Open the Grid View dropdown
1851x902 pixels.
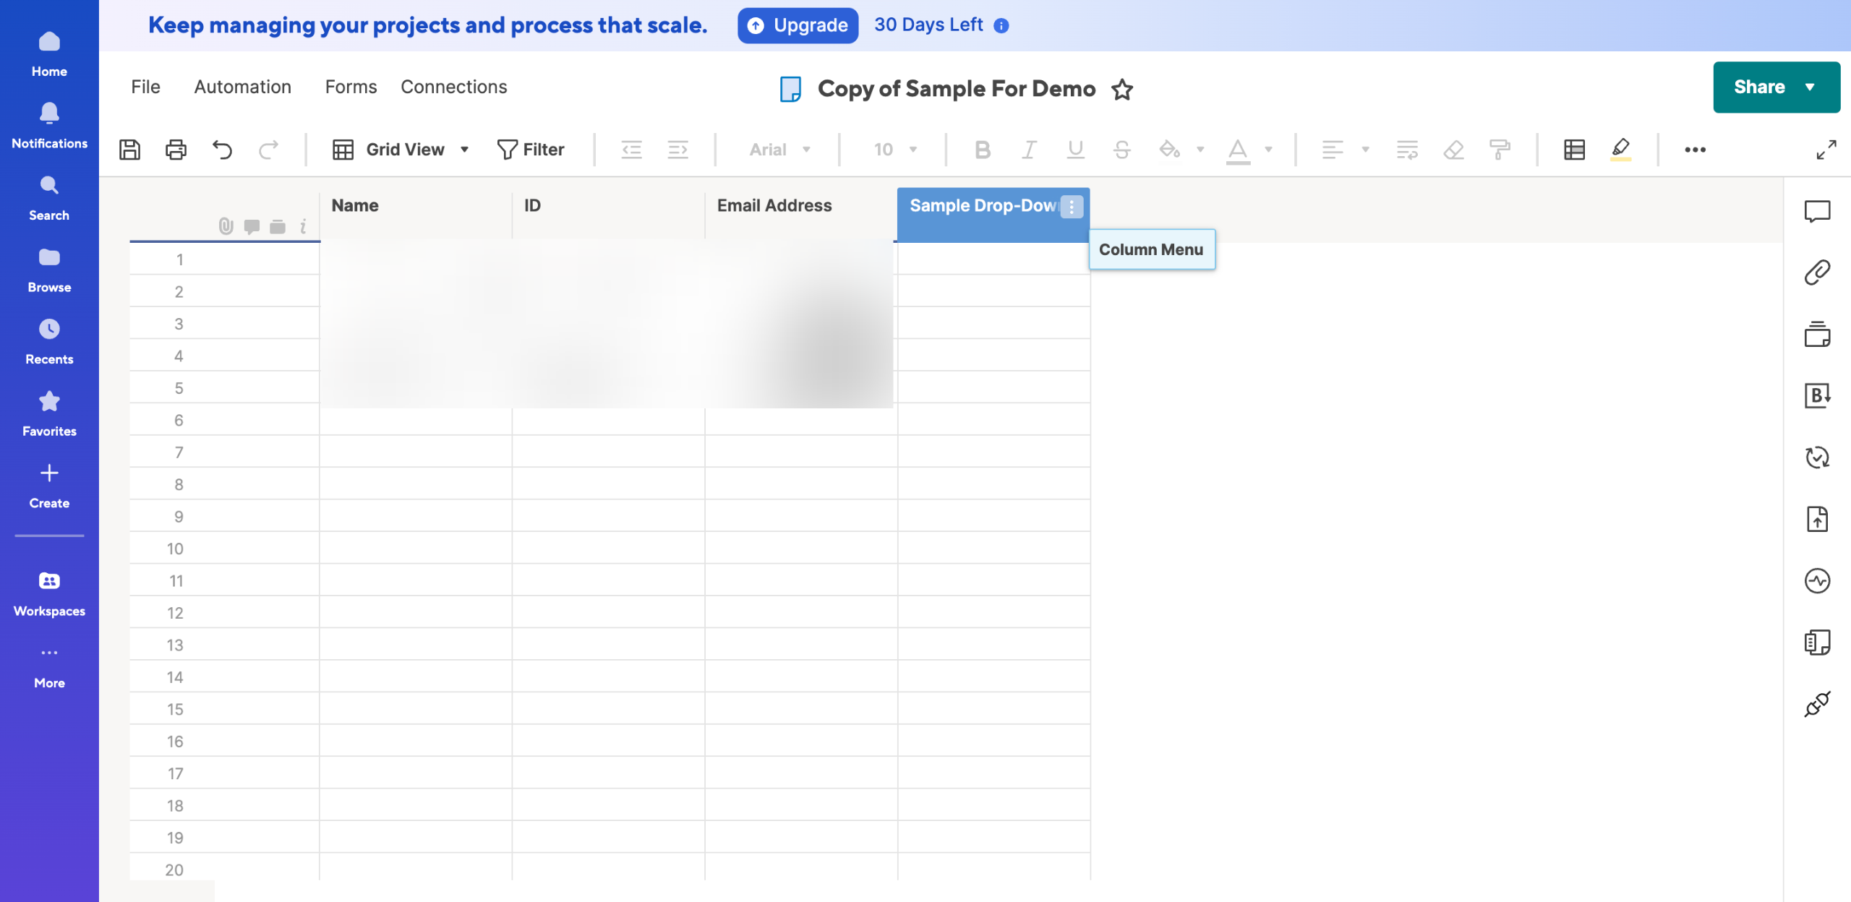pos(463,149)
